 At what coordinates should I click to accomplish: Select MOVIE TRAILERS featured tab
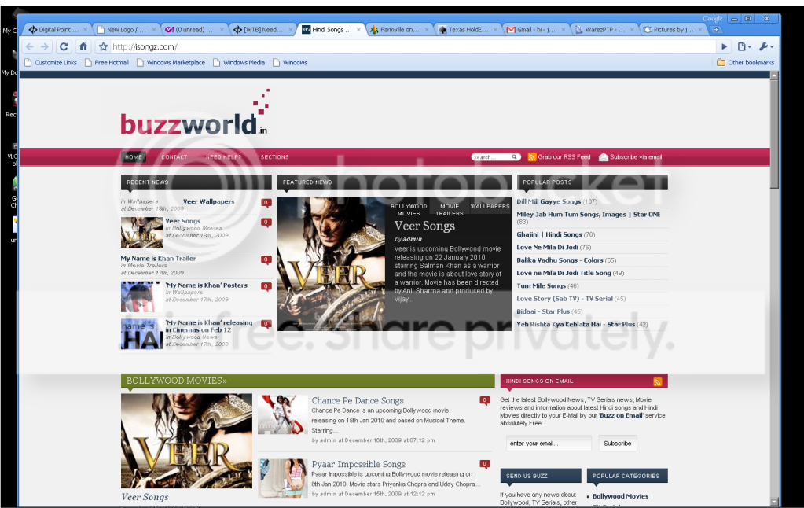[450, 210]
